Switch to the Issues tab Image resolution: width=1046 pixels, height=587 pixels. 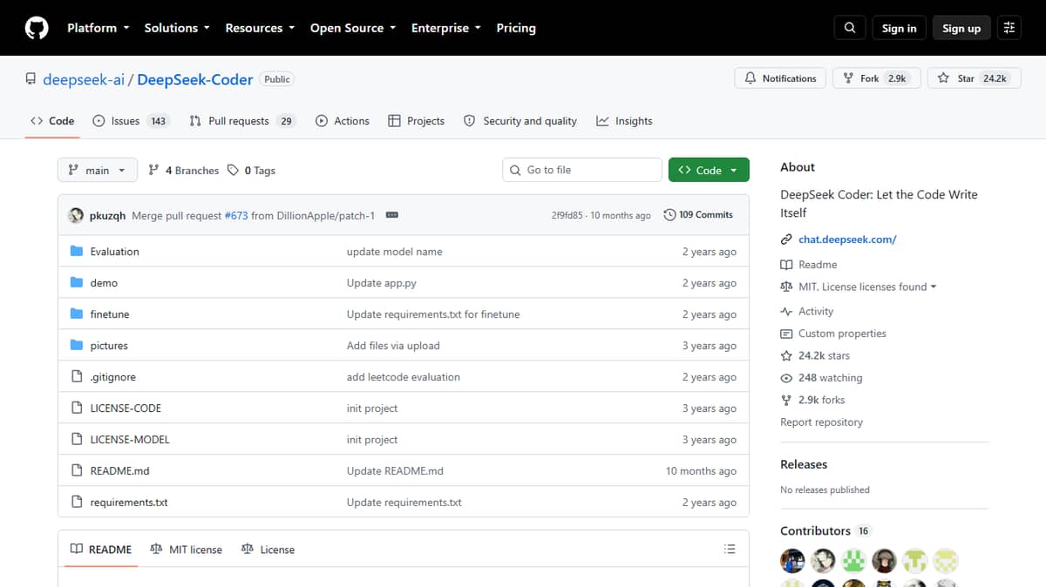pos(131,121)
